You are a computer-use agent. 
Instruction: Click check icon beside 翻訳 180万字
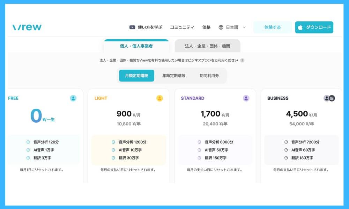286,158
